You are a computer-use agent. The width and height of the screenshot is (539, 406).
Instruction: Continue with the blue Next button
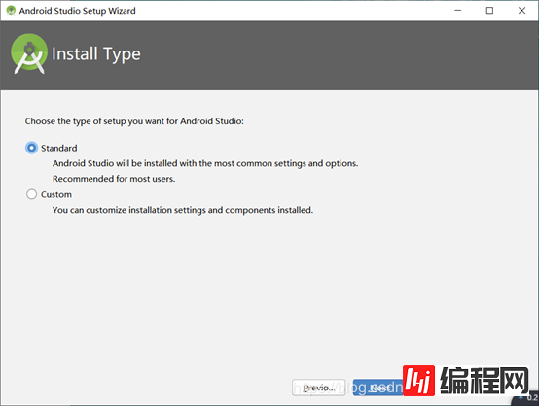coord(378,388)
